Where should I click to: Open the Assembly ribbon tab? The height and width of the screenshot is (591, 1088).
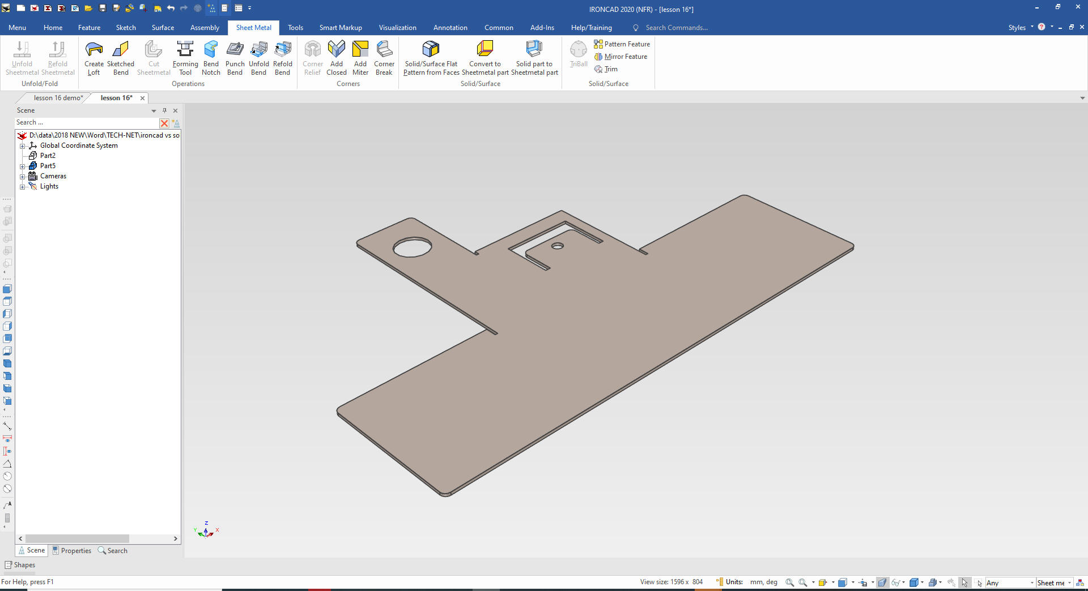[x=205, y=27]
